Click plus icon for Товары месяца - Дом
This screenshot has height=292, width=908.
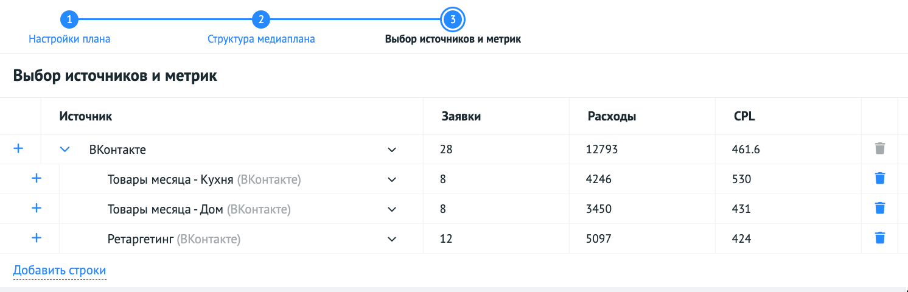pyautogui.click(x=37, y=209)
